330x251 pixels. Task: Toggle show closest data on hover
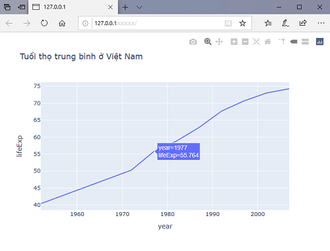point(294,42)
